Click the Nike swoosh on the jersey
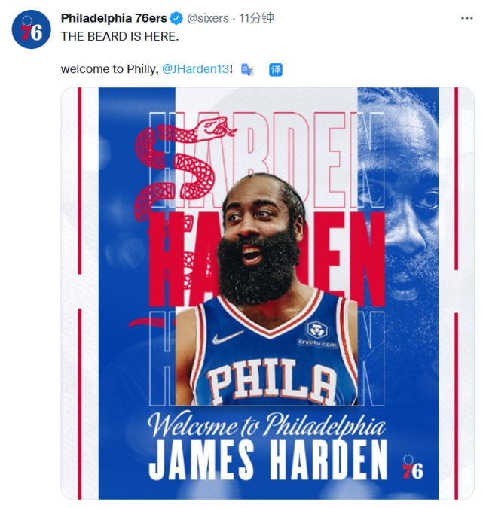Screen dimensions: 483x508 228,337
